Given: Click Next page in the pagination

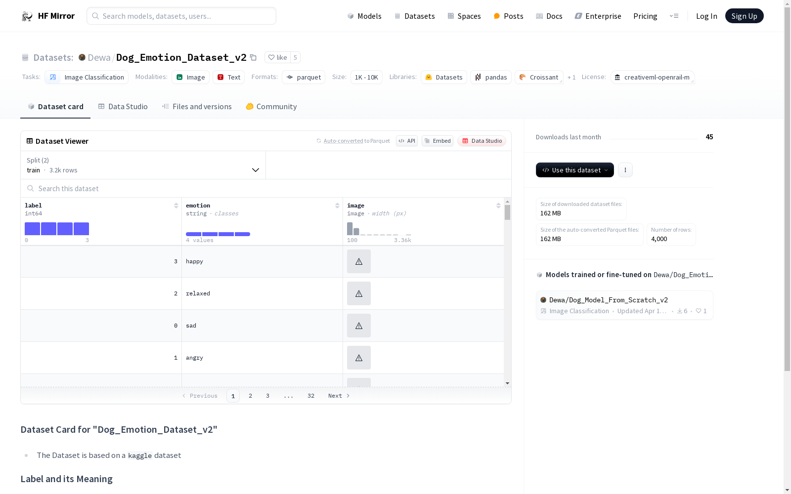Looking at the screenshot, I should 339,396.
